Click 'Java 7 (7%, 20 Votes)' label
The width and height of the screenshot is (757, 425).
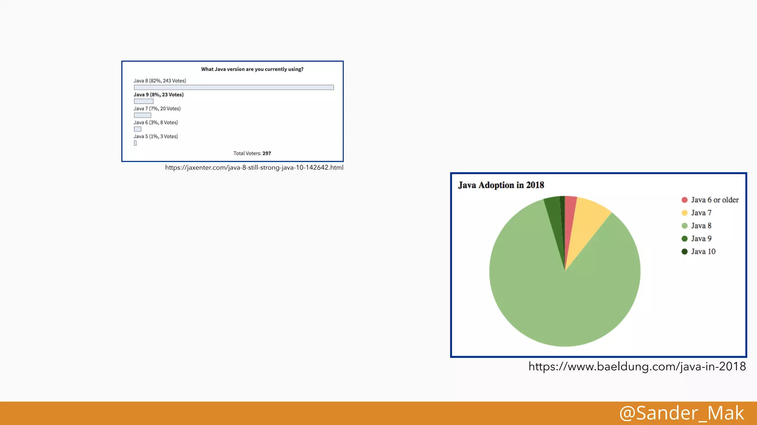tap(157, 109)
